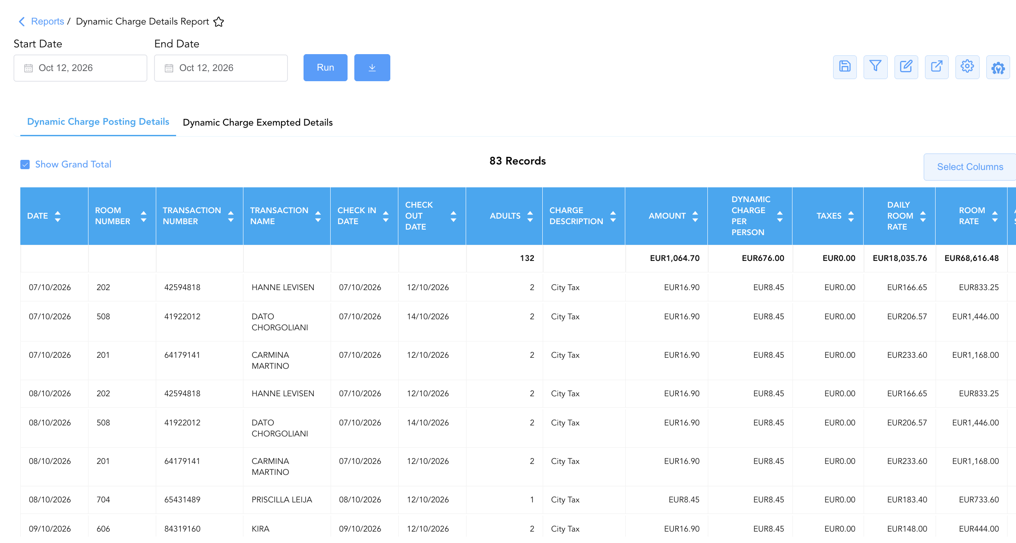The image size is (1016, 543).
Task: Click the edit pencil icon
Action: click(x=906, y=67)
